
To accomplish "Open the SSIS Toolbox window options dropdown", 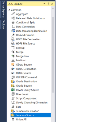I will tap(44, 4).
